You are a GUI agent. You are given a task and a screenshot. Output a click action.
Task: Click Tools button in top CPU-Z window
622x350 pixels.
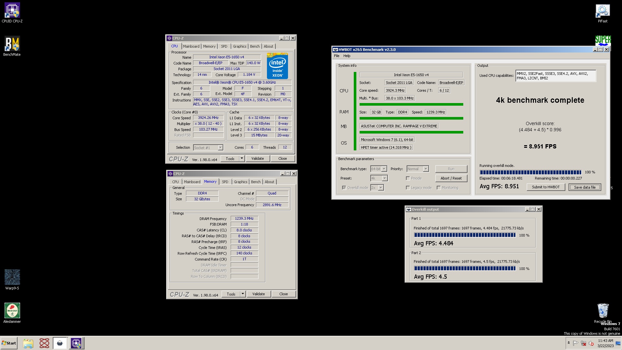pyautogui.click(x=230, y=158)
